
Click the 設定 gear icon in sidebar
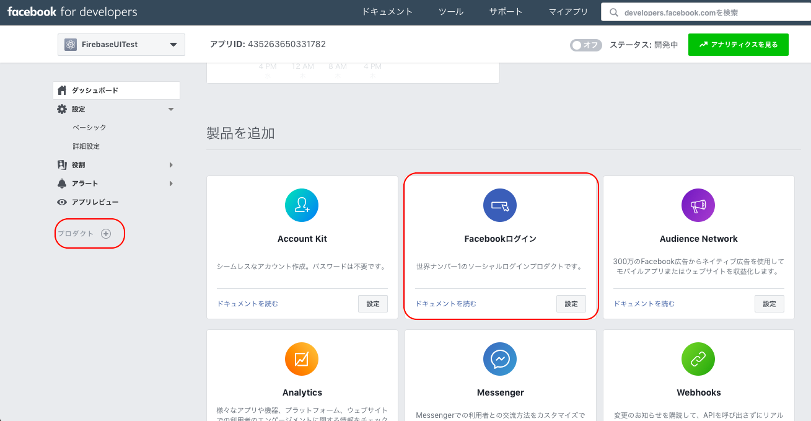(x=62, y=109)
